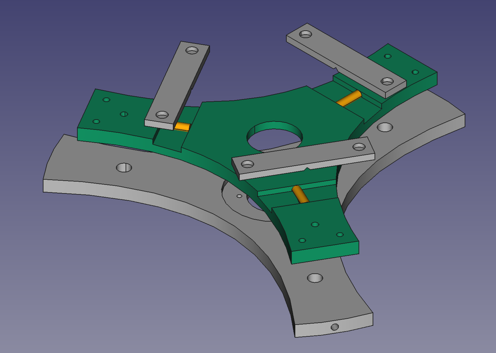Click the hole in the gray base's bottom arm
The width and height of the screenshot is (496, 353).
coord(315,278)
